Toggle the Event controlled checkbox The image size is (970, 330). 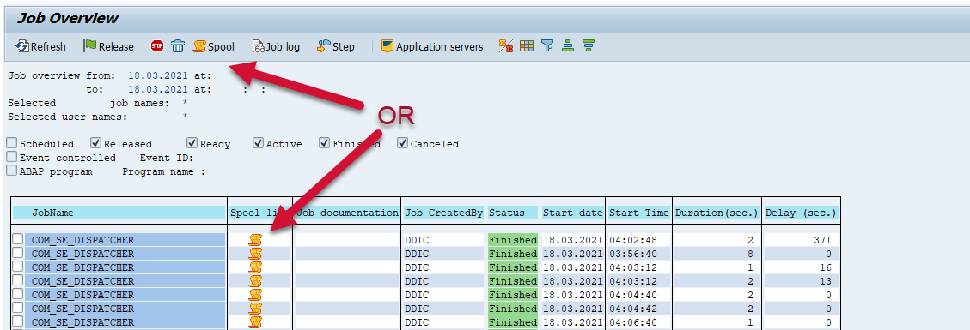tap(12, 157)
